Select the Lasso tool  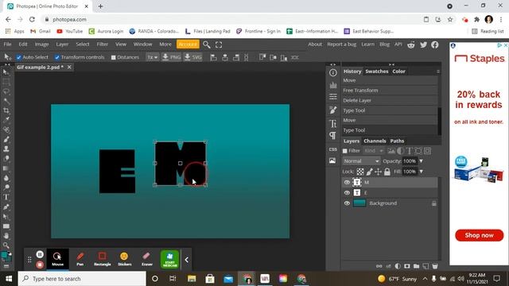point(6,92)
